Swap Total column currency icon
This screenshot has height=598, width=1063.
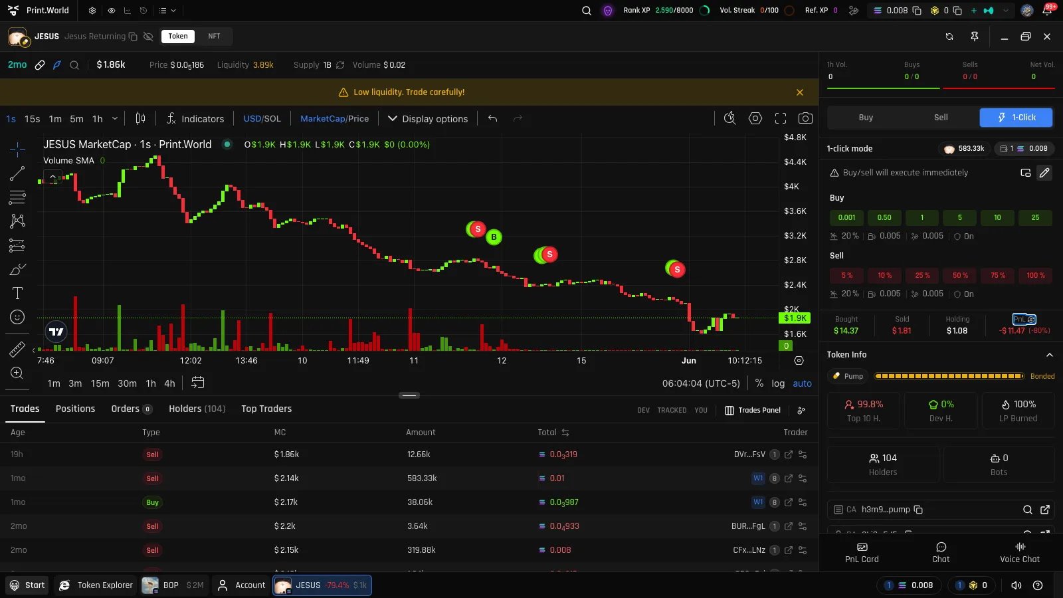(565, 433)
